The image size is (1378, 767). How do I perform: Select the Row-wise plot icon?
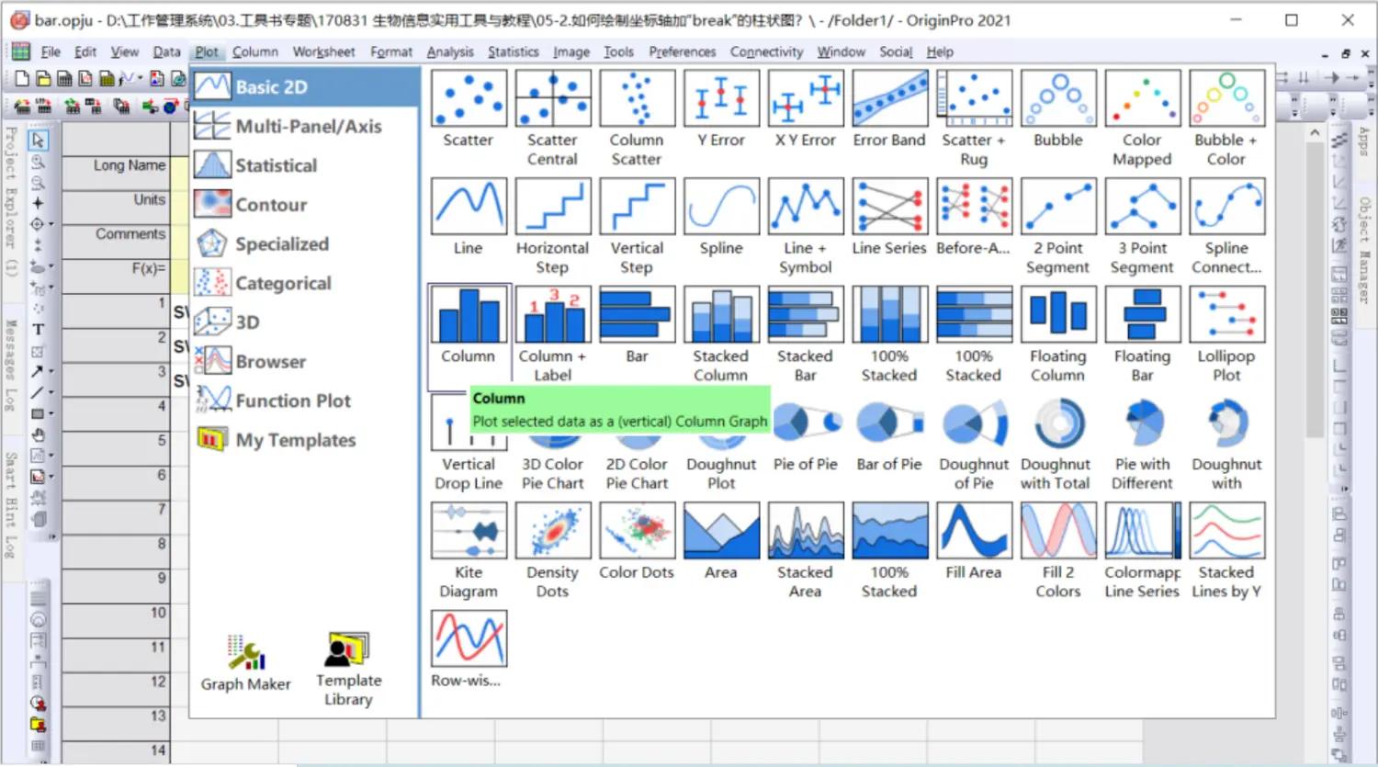click(469, 639)
